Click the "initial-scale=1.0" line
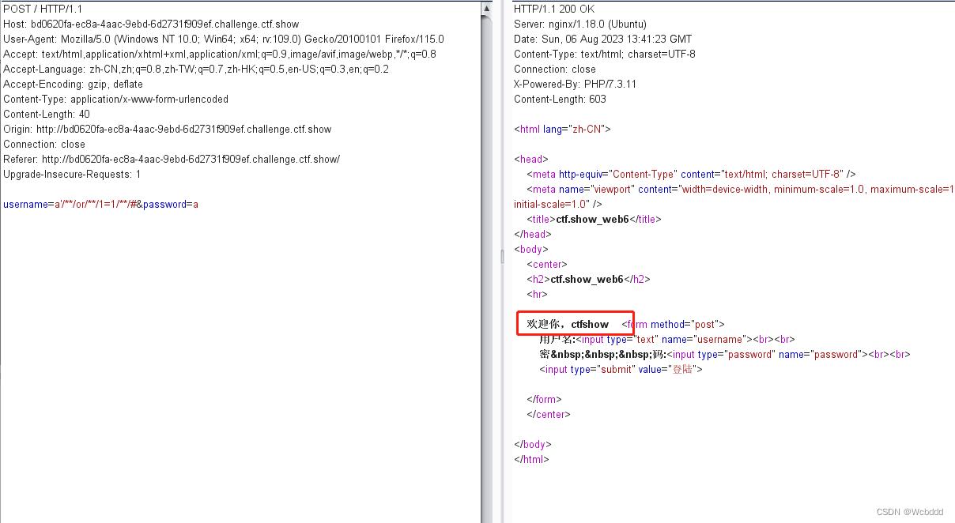Screen dimensions: 955x523 click(x=557, y=204)
